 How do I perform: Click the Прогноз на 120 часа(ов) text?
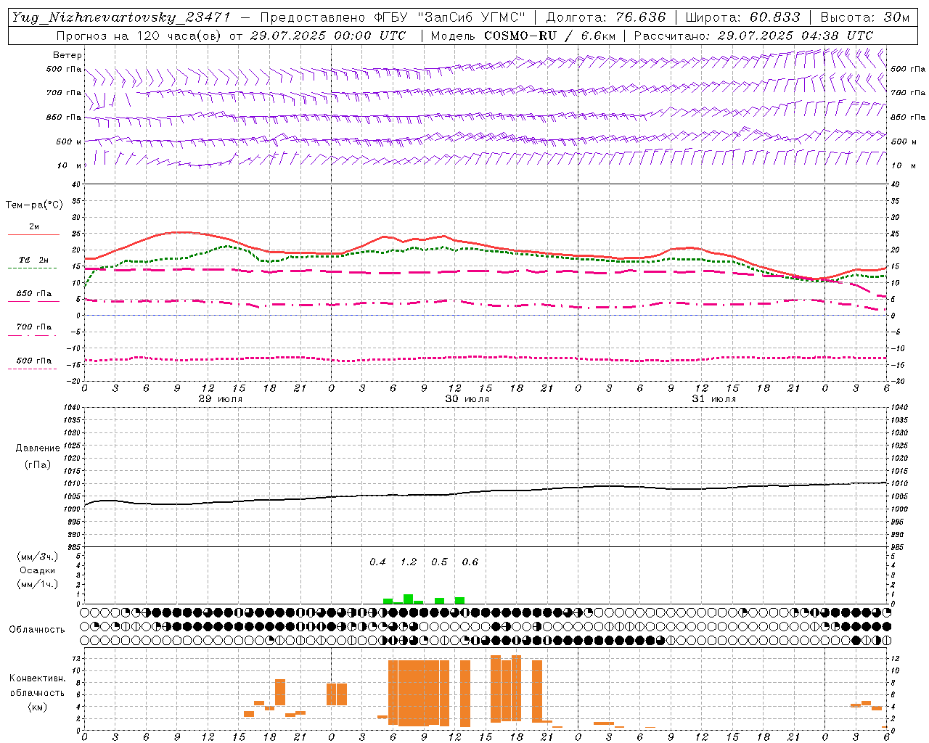click(139, 36)
